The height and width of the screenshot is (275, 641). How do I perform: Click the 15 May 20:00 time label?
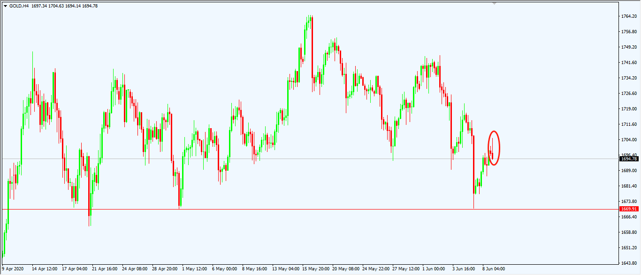pos(316,269)
